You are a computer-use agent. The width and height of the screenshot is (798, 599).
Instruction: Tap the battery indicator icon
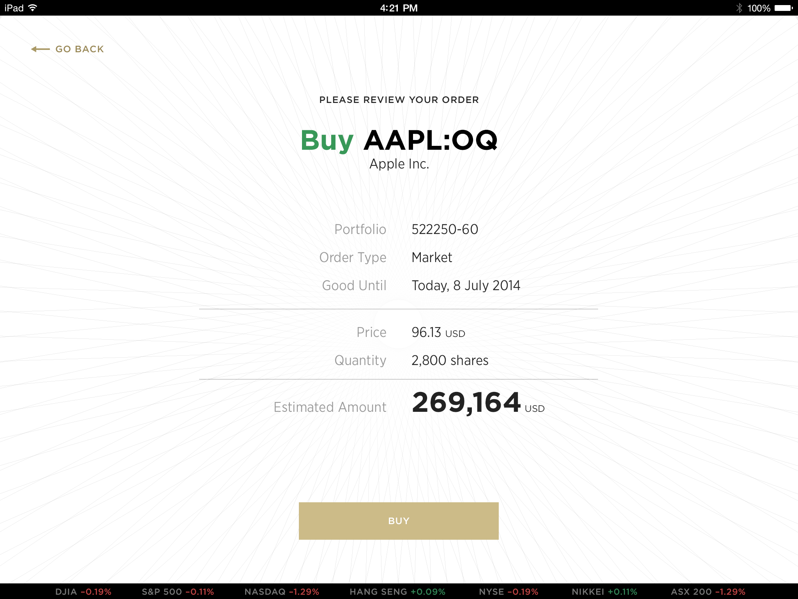784,8
